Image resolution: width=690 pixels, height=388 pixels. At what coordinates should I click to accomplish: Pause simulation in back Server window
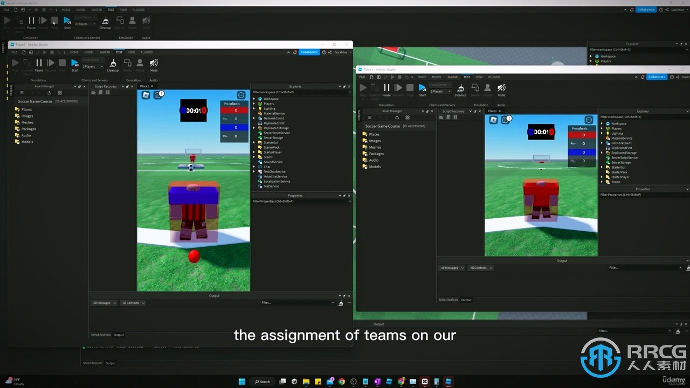tap(31, 22)
